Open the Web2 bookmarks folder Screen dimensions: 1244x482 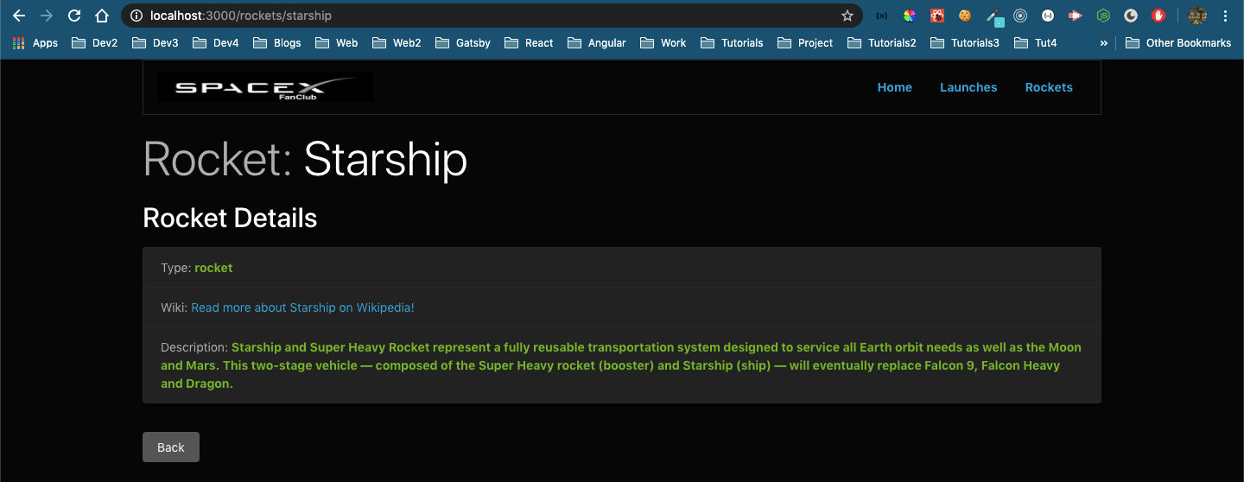click(397, 42)
